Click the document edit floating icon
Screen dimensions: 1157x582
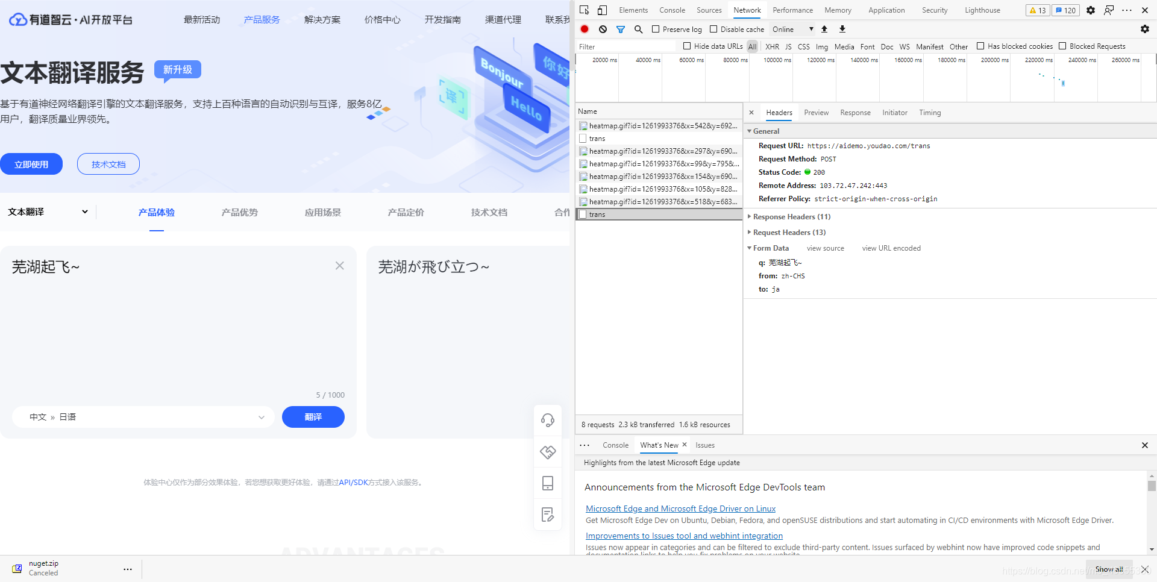click(548, 515)
